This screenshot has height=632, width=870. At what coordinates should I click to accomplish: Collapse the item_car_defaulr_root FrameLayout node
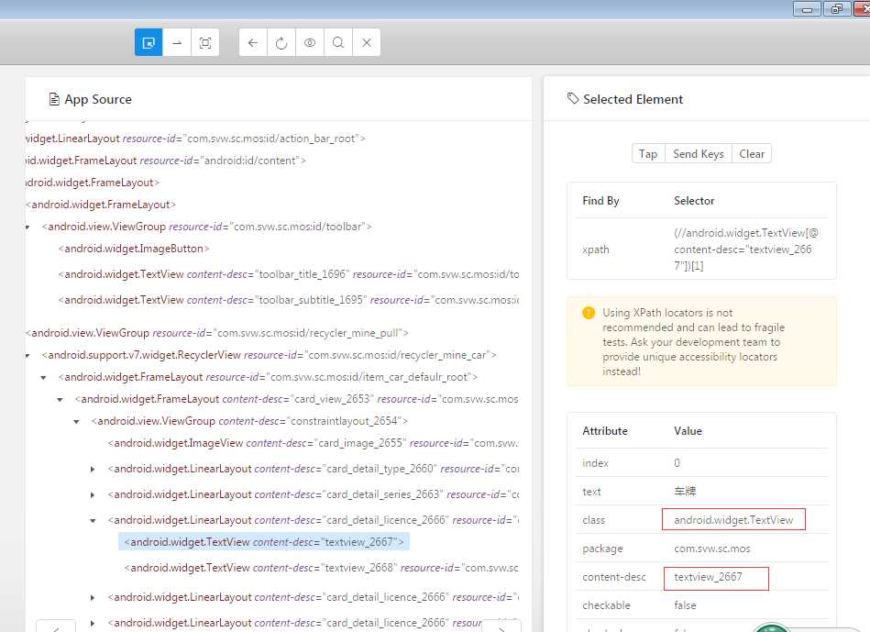[43, 378]
